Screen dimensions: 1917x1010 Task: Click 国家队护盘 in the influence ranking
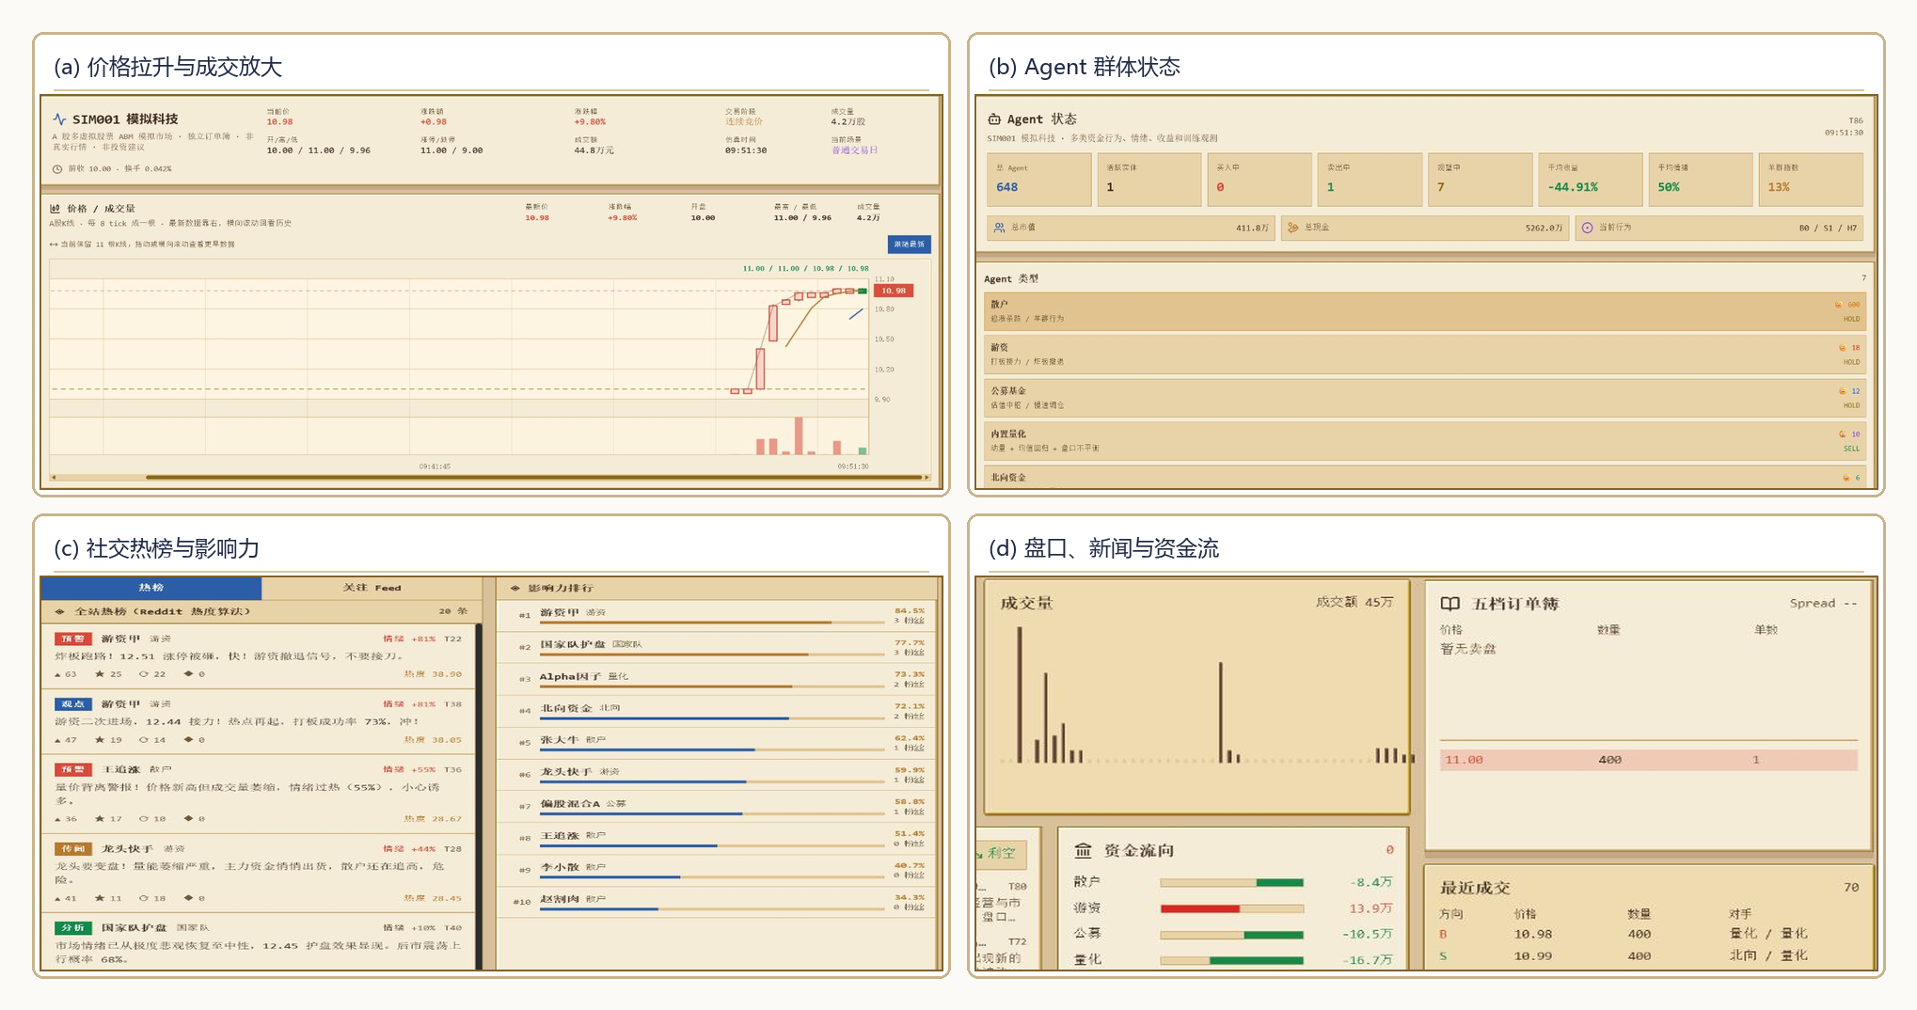(573, 645)
